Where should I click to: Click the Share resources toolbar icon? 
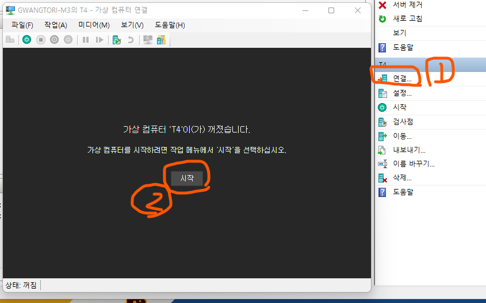point(162,40)
